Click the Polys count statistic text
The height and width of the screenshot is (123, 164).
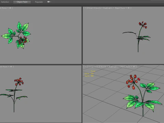pos(89,73)
